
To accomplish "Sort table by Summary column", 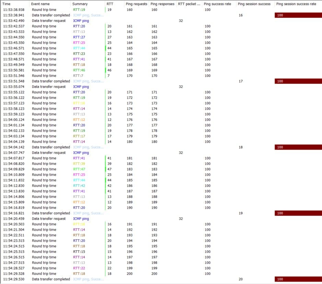I will (80, 4).
